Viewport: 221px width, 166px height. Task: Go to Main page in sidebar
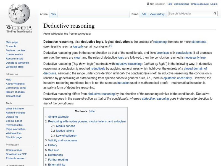coord(12,42)
